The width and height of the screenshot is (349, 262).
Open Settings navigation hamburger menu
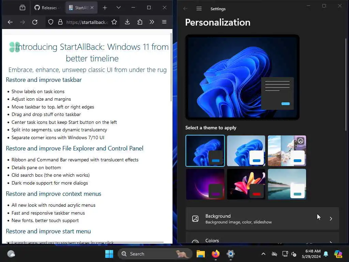point(199,9)
